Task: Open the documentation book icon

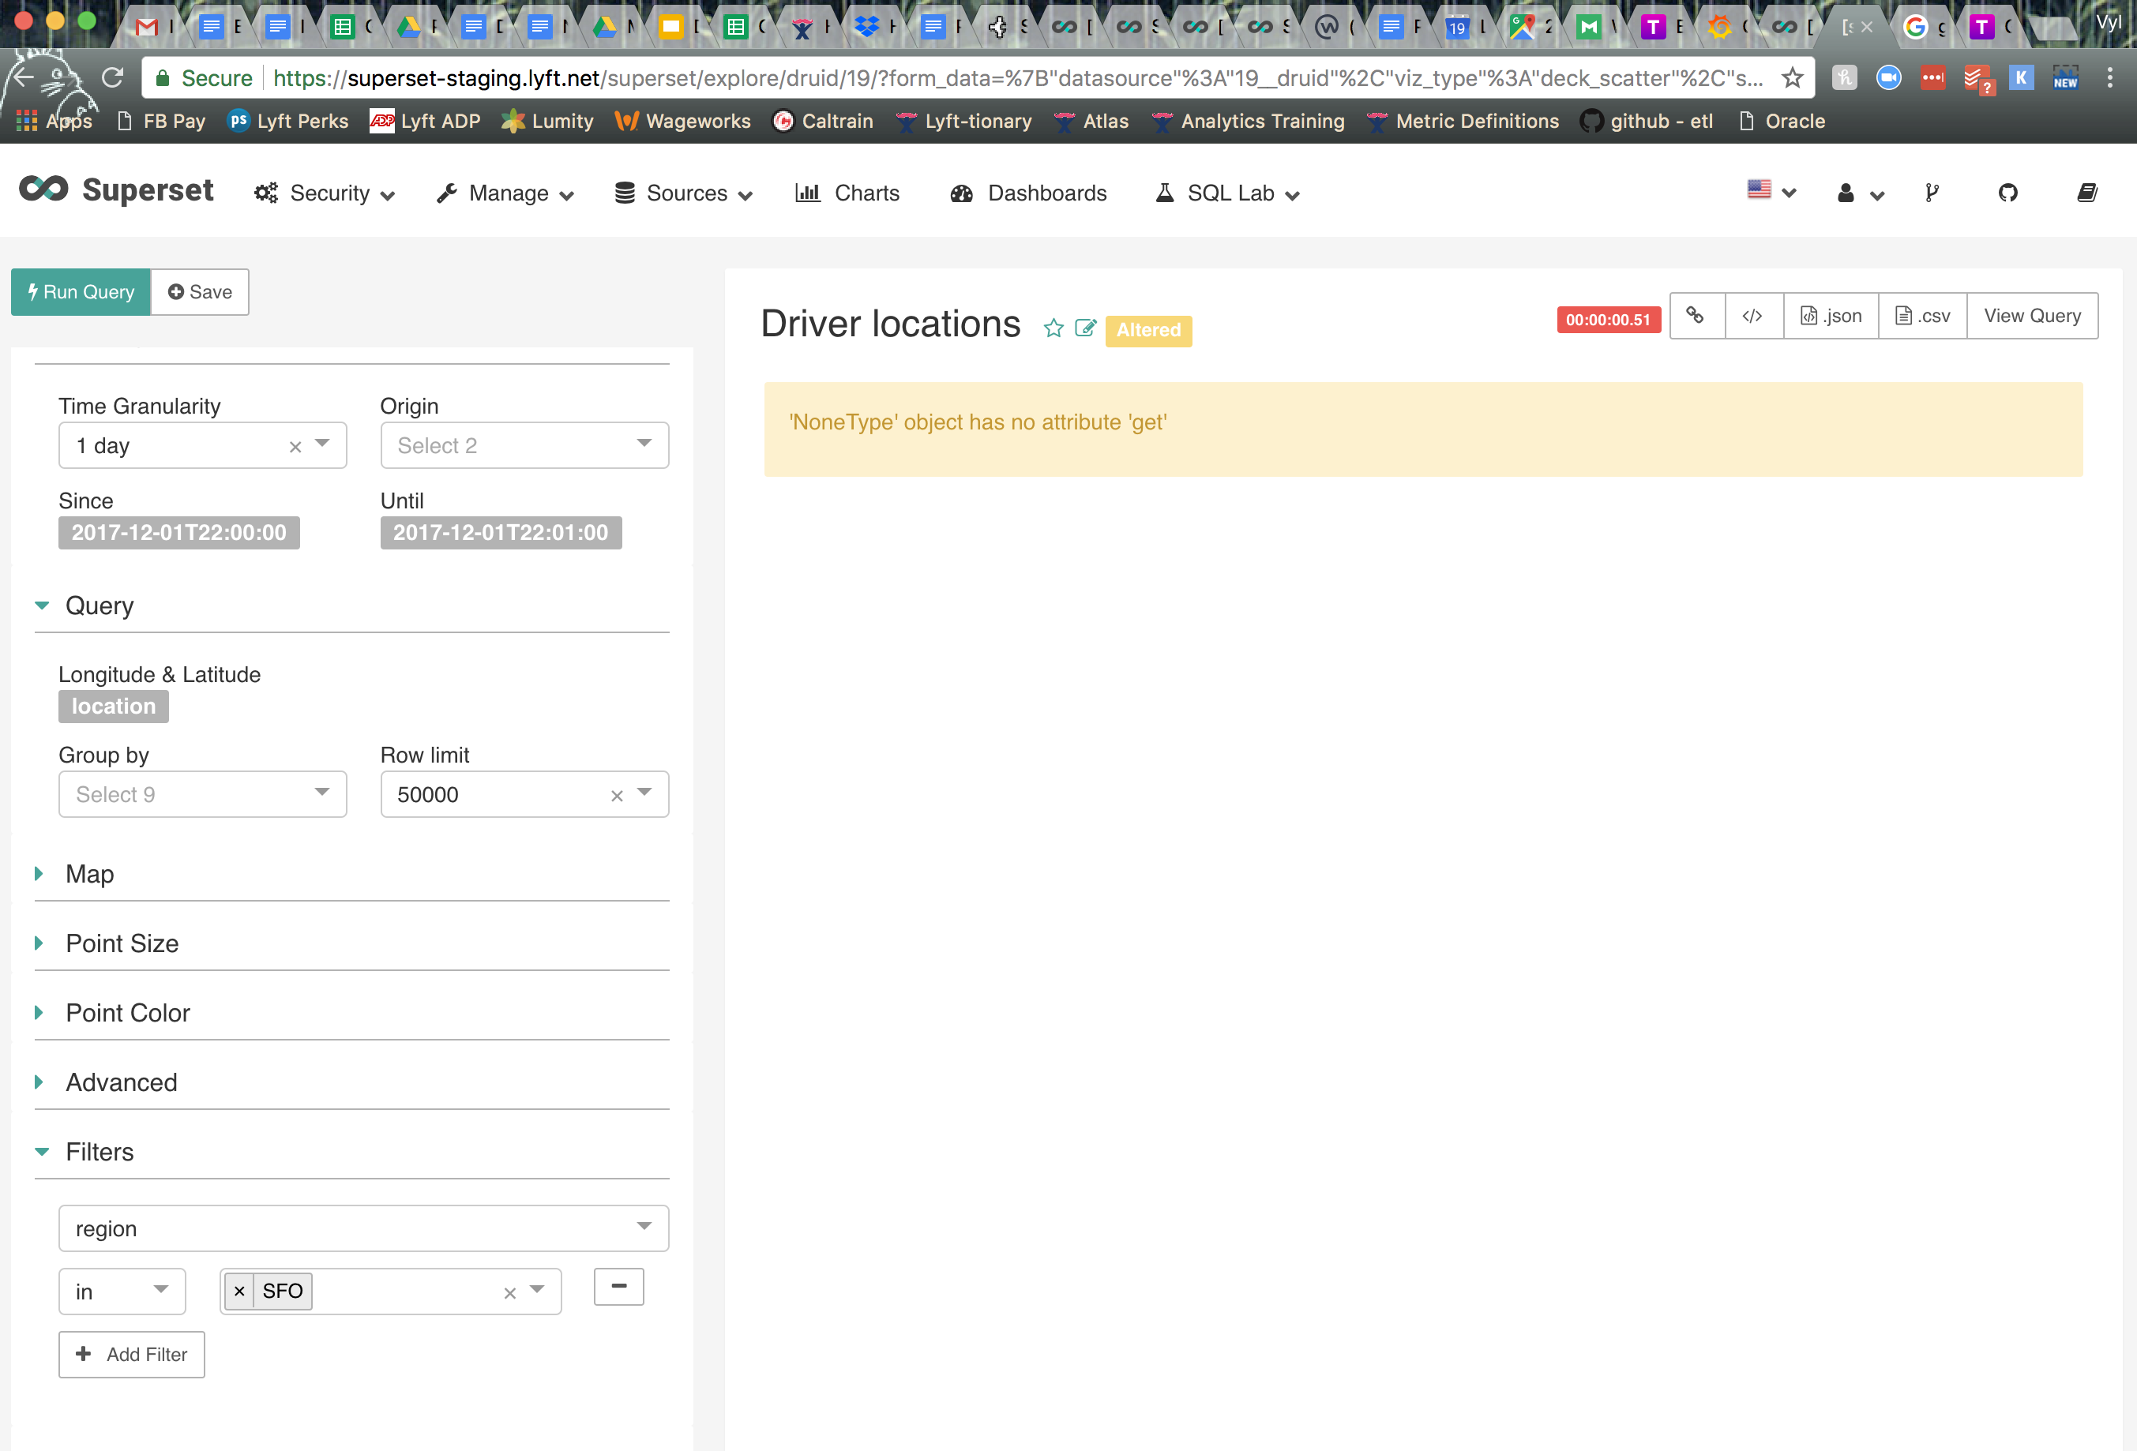Action: 2086,193
